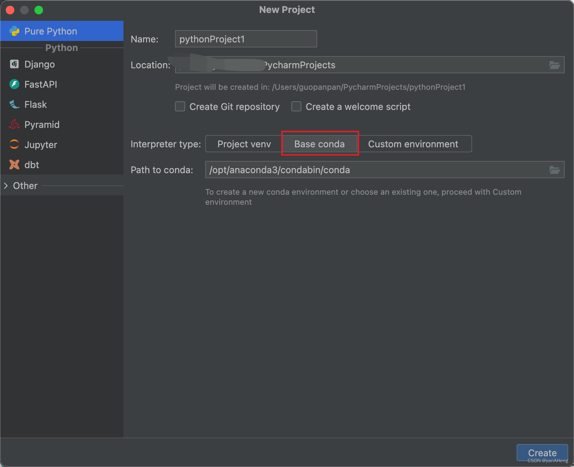Switch interpreter type to Project venv
Image resolution: width=574 pixels, height=467 pixels.
pyautogui.click(x=244, y=144)
